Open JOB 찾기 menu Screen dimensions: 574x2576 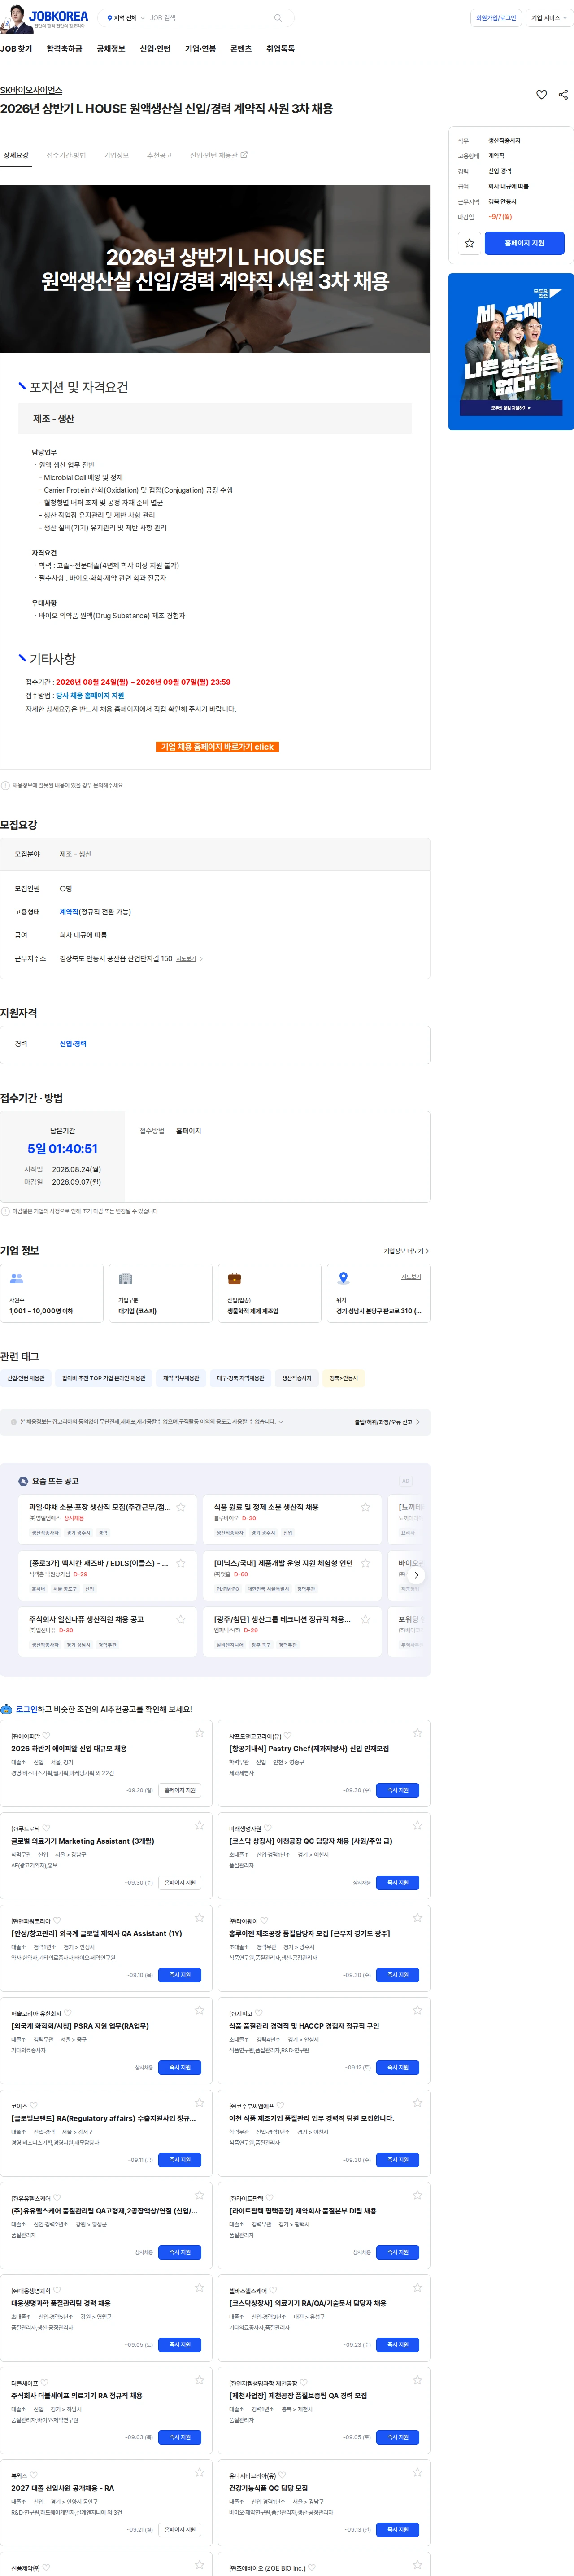click(16, 48)
